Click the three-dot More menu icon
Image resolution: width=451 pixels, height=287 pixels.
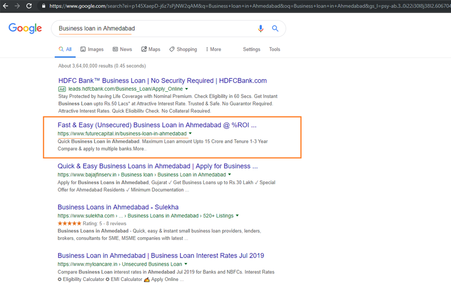click(207, 49)
